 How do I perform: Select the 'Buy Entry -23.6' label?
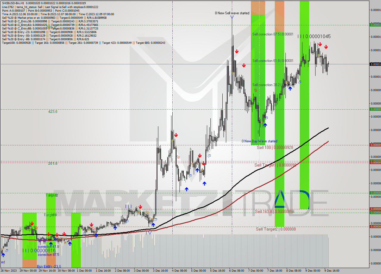[49, 266]
